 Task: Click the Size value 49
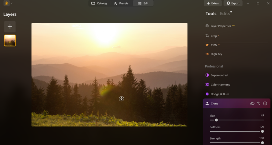click(262, 115)
